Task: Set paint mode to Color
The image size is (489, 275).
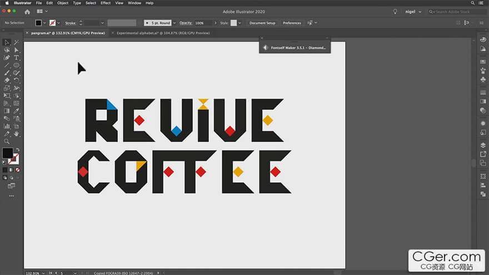Action: tap(4, 170)
